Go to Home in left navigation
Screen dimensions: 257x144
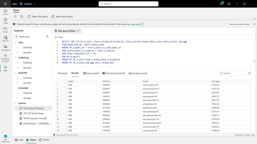pos(6,12)
